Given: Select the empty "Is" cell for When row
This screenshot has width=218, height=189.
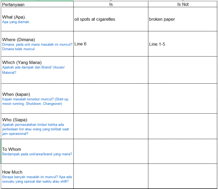Looking at the screenshot, I should pyautogui.click(x=111, y=99).
